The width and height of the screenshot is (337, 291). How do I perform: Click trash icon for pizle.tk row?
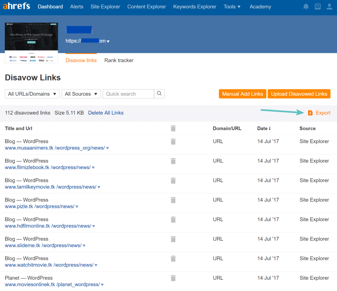[x=173, y=200]
